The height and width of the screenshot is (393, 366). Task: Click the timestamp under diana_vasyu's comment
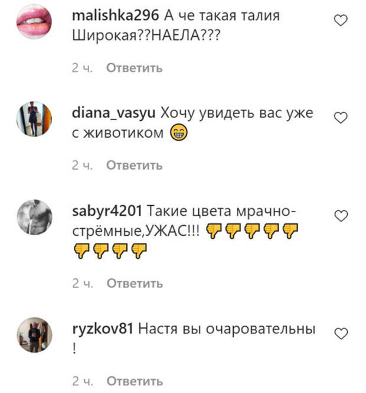[x=82, y=165]
